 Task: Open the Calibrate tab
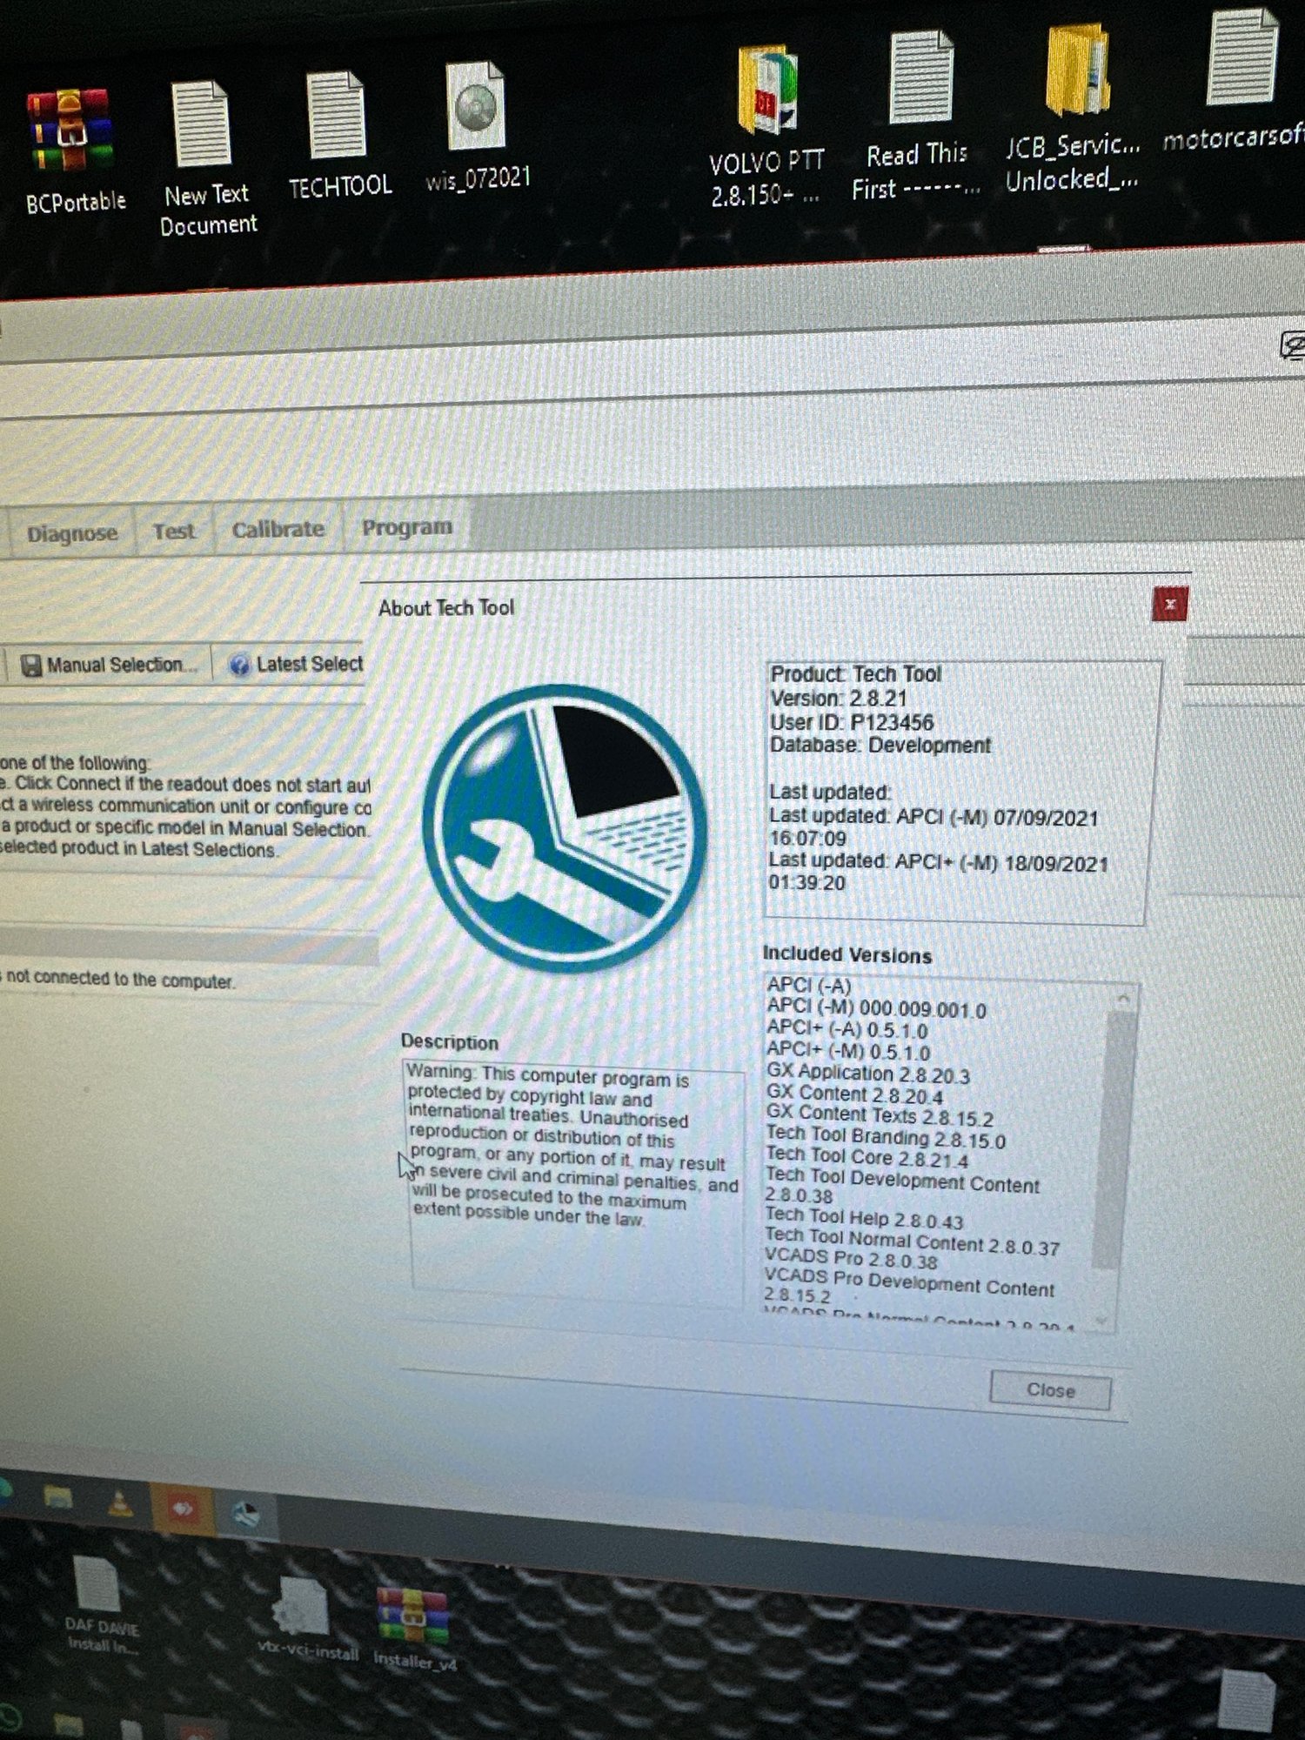click(278, 528)
